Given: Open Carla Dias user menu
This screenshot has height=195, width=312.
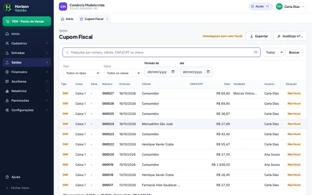Looking at the screenshot, I should tap(291, 7).
